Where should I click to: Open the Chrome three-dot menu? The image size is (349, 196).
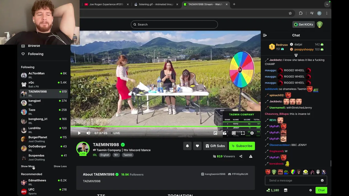[327, 13]
